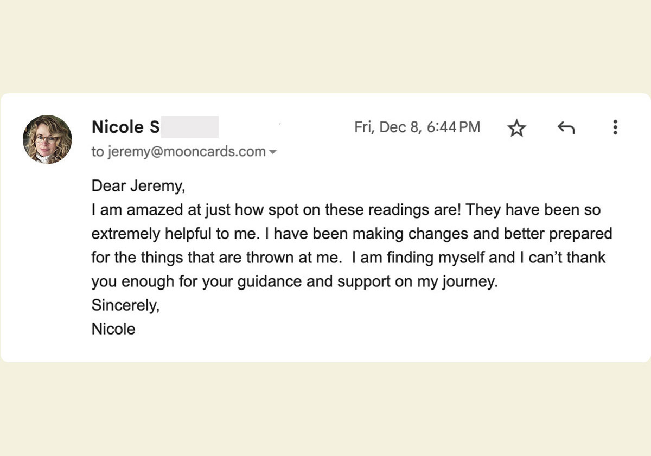Click the jeremy@mooncards.com recipient address
Viewport: 651px width, 456px height.
point(187,152)
